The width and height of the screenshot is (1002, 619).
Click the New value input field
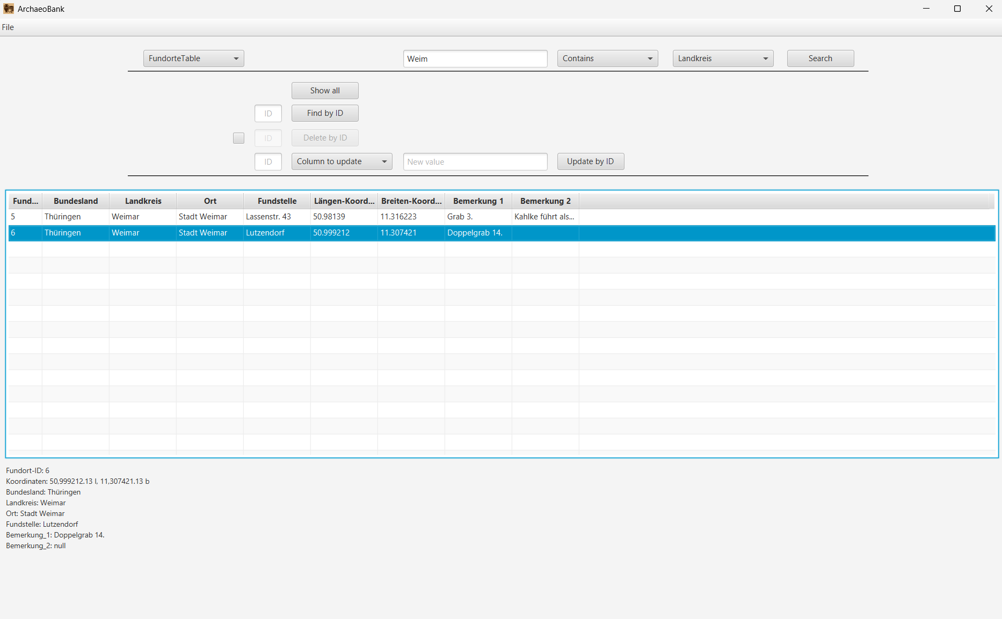coord(475,162)
